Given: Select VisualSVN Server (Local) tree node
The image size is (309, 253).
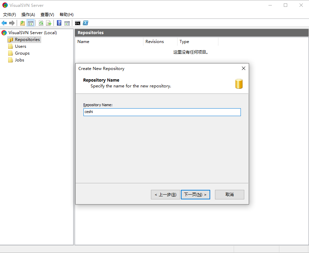Looking at the screenshot, I should (x=32, y=32).
